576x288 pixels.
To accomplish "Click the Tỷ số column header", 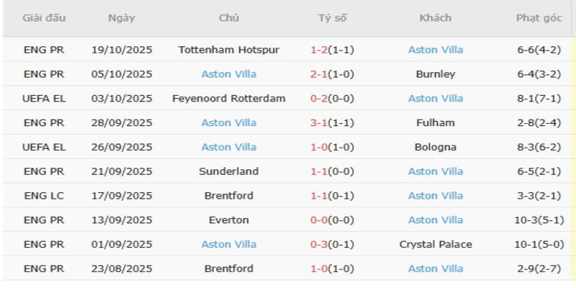I will [x=332, y=18].
